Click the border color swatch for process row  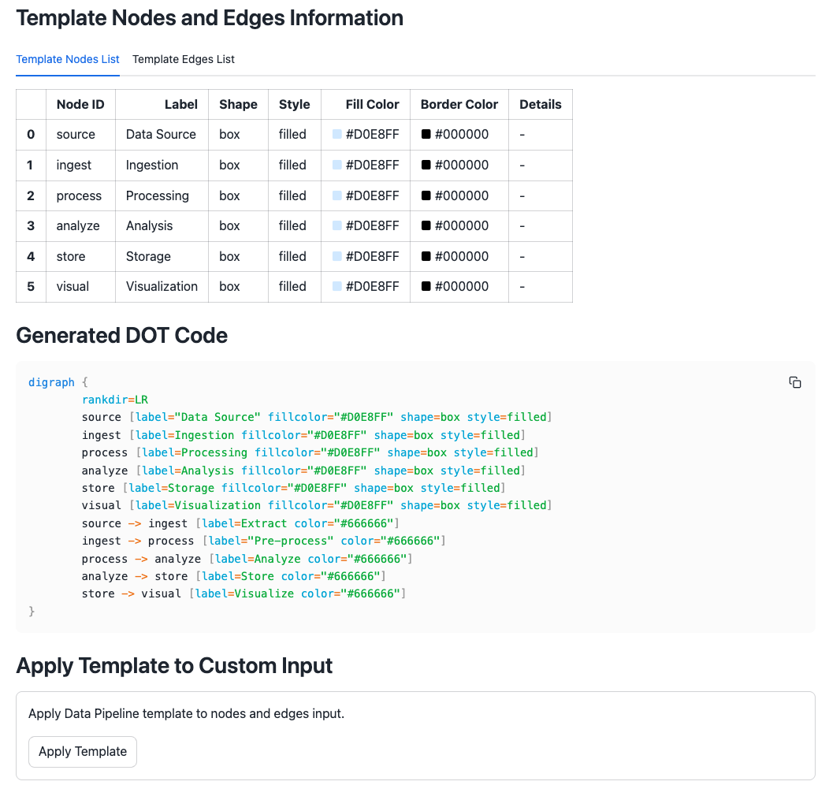tap(426, 195)
